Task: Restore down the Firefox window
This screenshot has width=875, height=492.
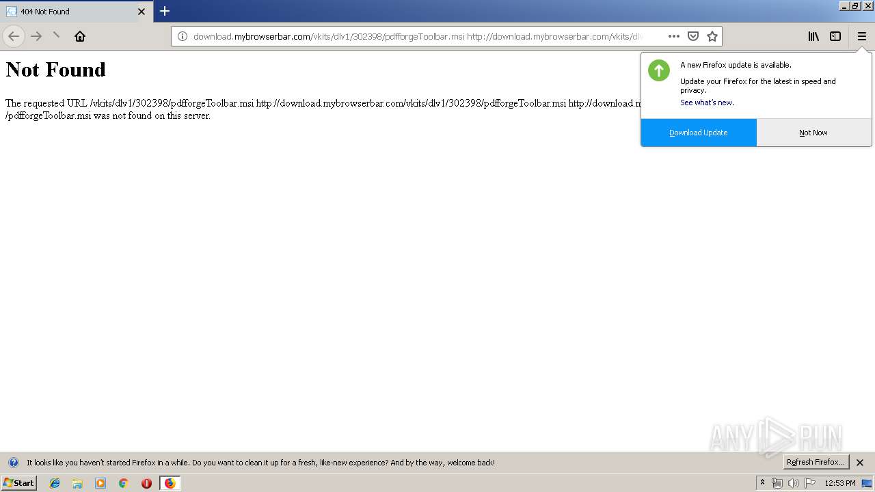Action: (x=855, y=5)
